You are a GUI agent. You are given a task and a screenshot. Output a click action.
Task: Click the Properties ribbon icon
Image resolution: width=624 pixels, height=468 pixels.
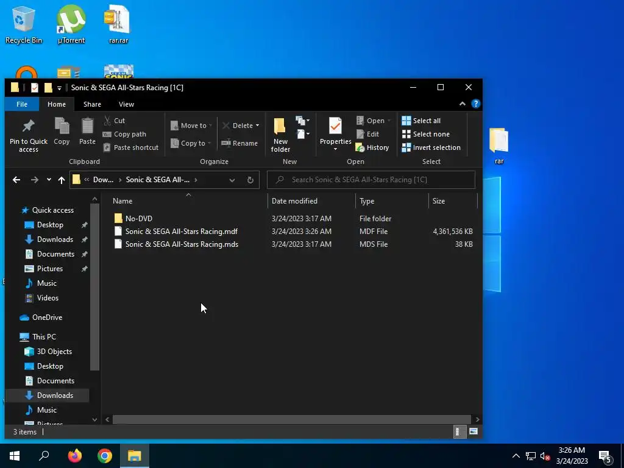click(336, 127)
